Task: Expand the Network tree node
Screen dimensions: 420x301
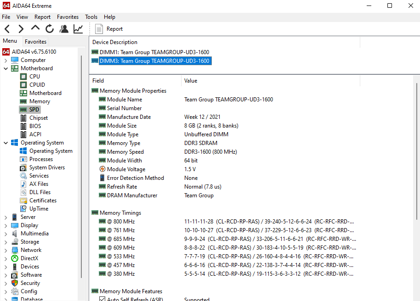Action: pyautogui.click(x=6, y=251)
